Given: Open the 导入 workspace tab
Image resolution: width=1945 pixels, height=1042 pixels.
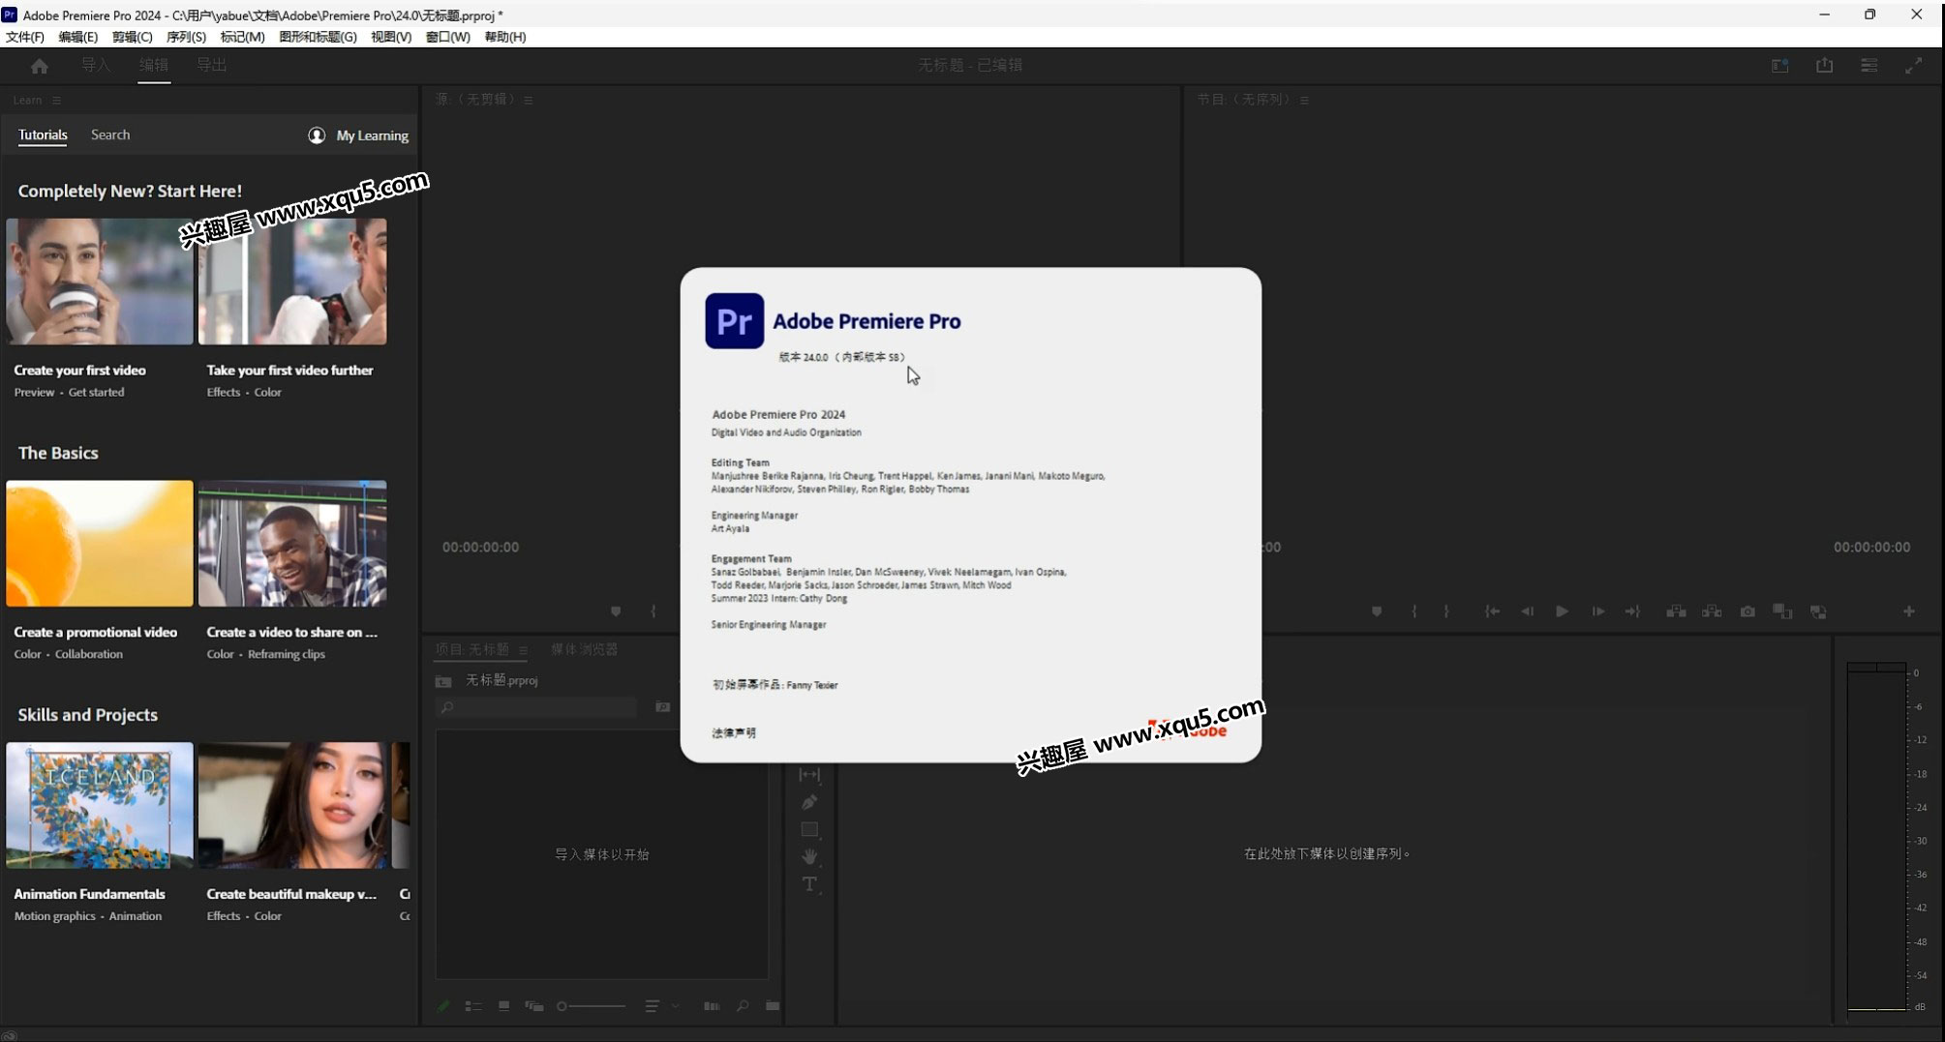Looking at the screenshot, I should point(95,65).
